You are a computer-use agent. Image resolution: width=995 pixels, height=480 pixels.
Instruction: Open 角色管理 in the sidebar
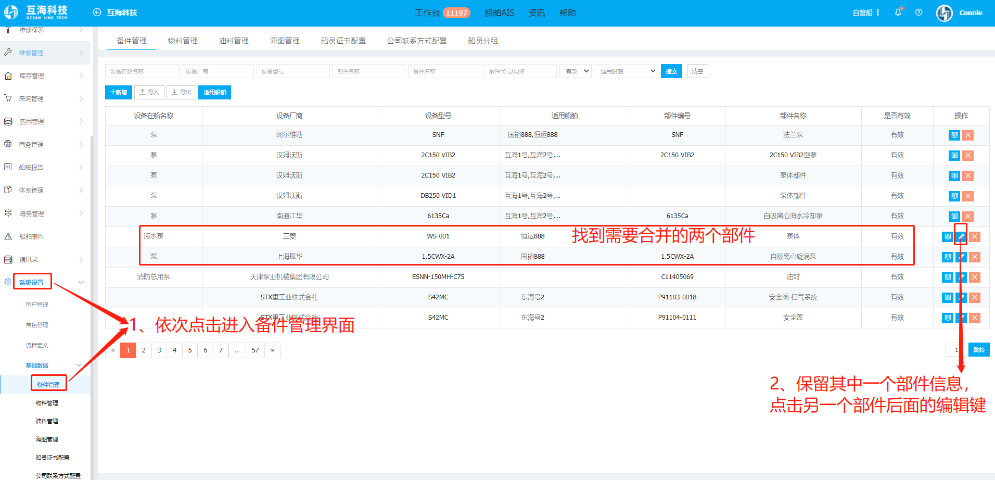(x=37, y=325)
